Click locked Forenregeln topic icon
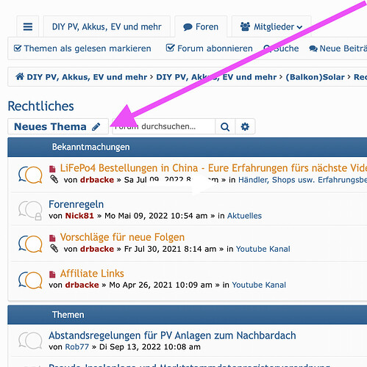Screen dimensions: 367x367 tap(30, 210)
